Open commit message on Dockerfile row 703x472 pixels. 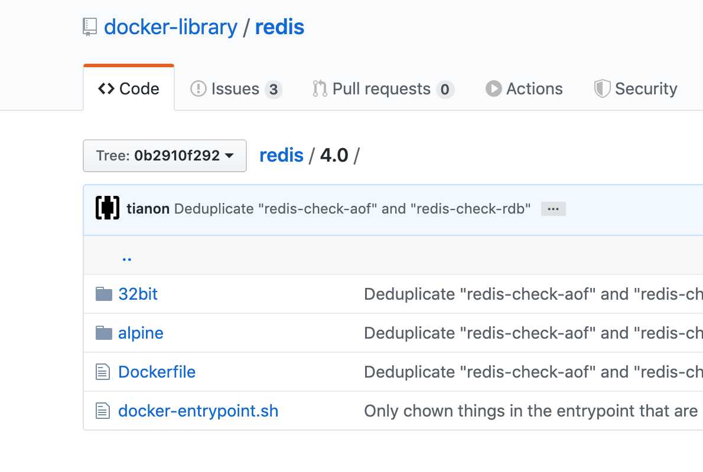(x=533, y=372)
